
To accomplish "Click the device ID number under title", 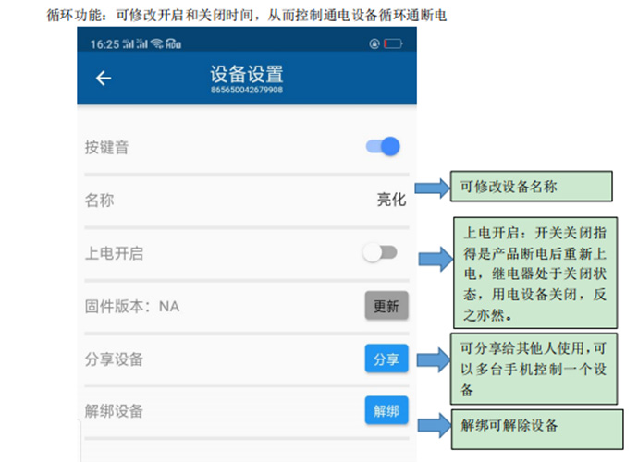I will coord(246,90).
